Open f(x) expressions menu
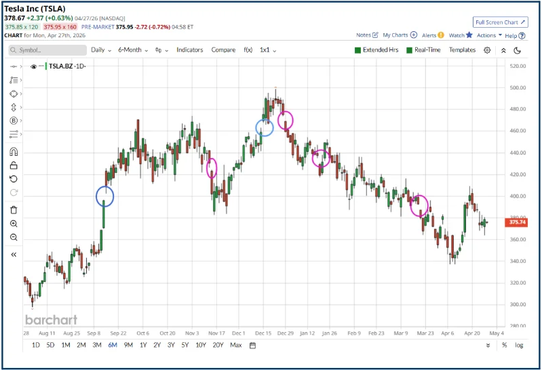 (248, 50)
